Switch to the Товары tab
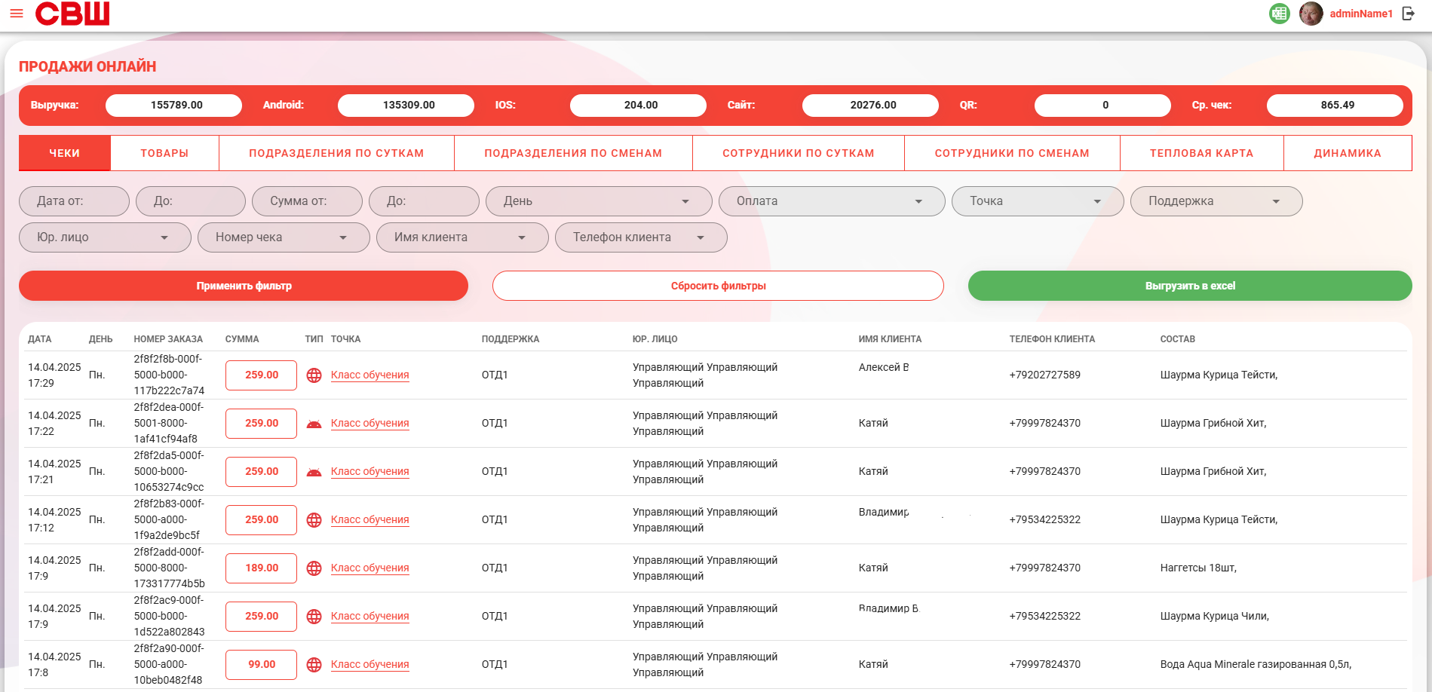 pos(164,153)
